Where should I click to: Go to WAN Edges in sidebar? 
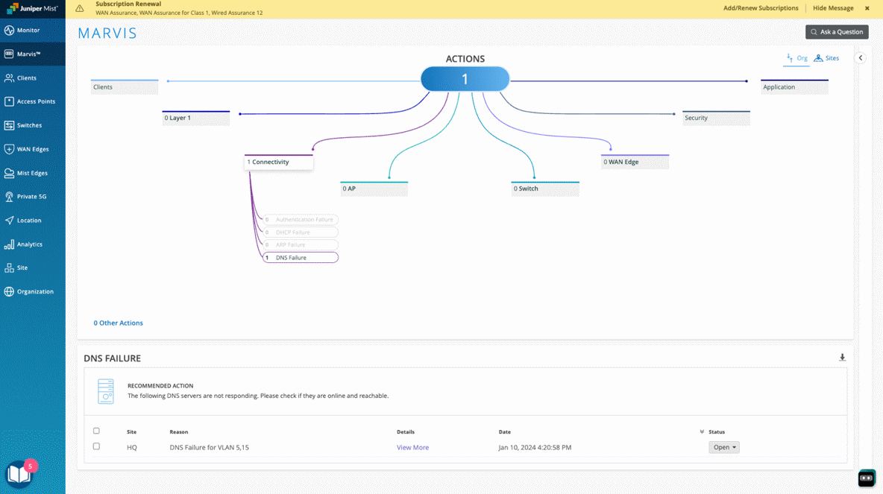tap(33, 149)
